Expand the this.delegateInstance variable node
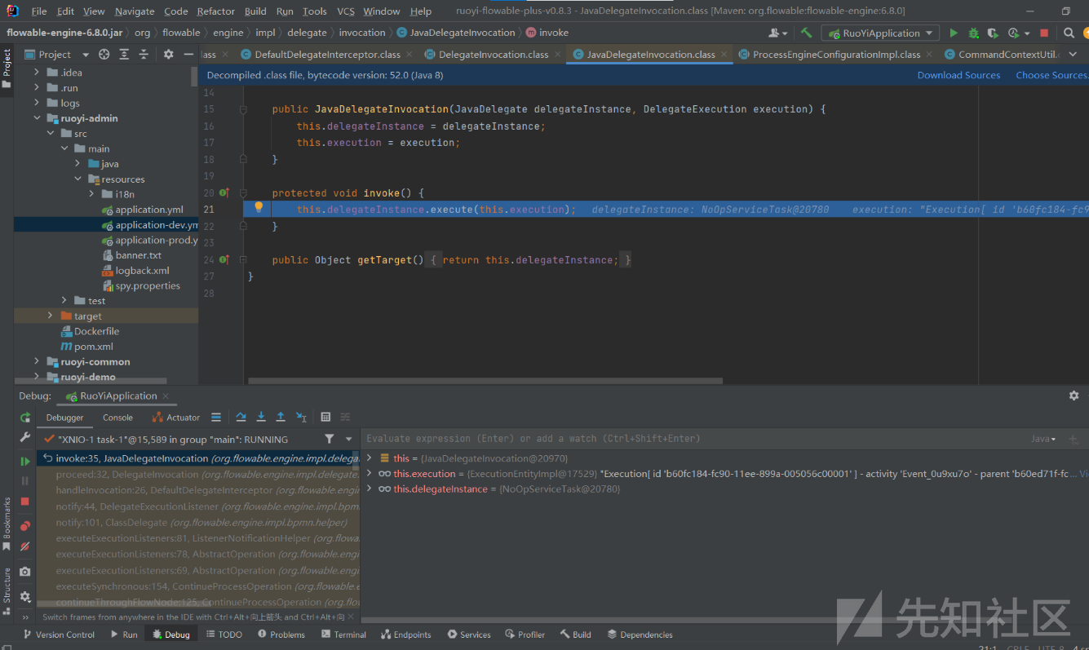Image resolution: width=1089 pixels, height=650 pixels. point(370,489)
